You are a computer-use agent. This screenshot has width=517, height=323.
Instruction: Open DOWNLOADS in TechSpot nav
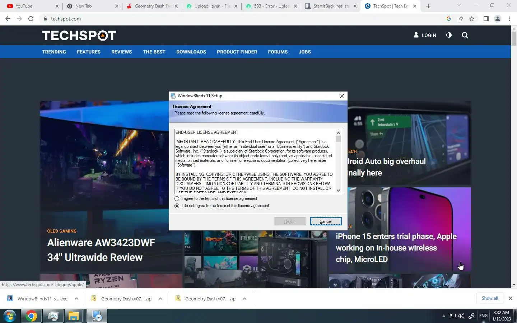point(191,52)
